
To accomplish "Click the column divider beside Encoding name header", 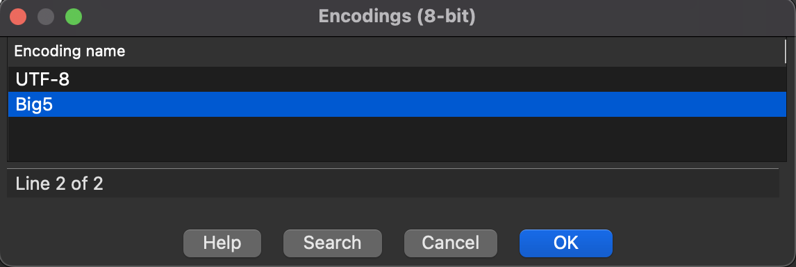I will pyautogui.click(x=786, y=51).
